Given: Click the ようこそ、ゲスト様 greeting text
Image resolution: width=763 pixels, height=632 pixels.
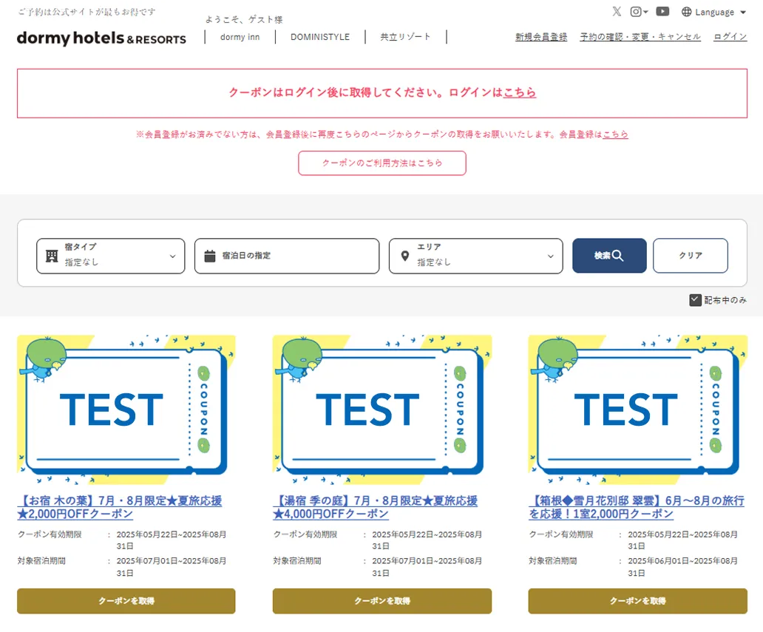Looking at the screenshot, I should pyautogui.click(x=244, y=19).
